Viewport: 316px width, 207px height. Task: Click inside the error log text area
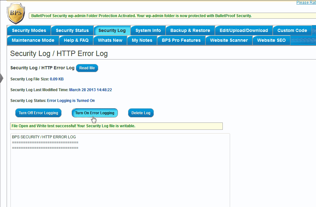click(x=120, y=170)
